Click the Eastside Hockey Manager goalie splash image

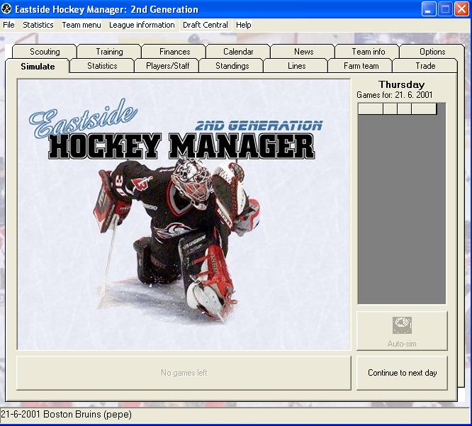coord(184,214)
